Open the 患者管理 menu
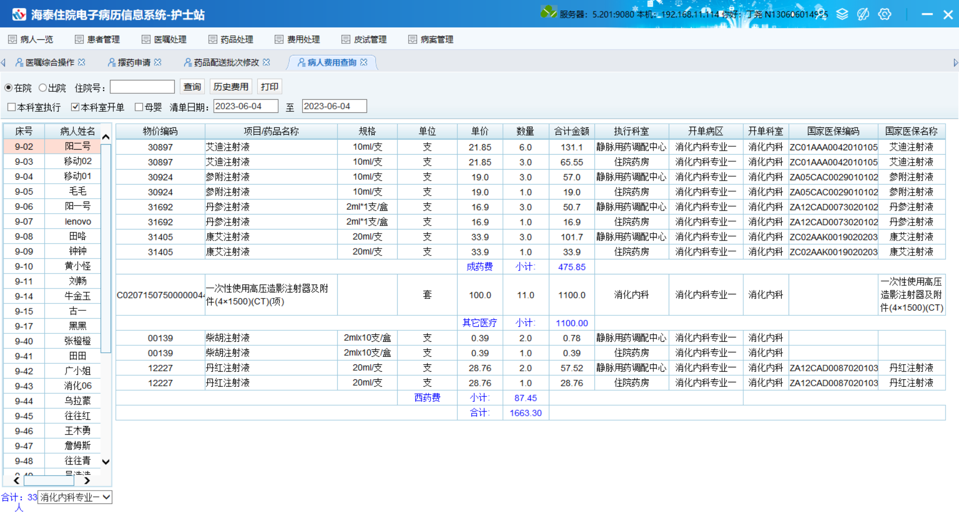959x514 pixels. click(x=97, y=39)
